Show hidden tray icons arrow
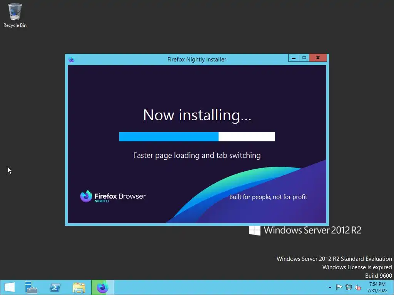Viewport: 394px width, 295px height. click(x=330, y=287)
